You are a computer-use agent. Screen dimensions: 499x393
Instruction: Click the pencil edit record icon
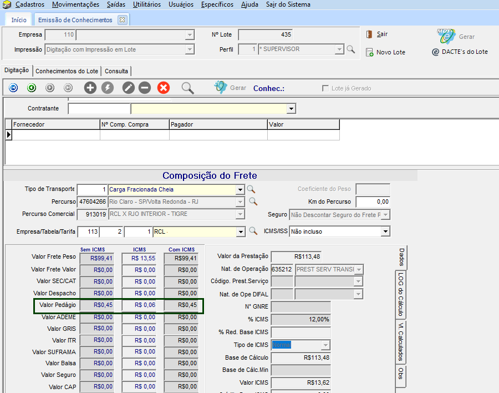click(x=128, y=88)
